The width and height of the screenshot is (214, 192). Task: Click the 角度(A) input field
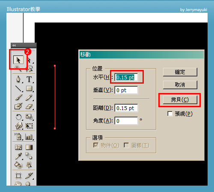coord(126,121)
